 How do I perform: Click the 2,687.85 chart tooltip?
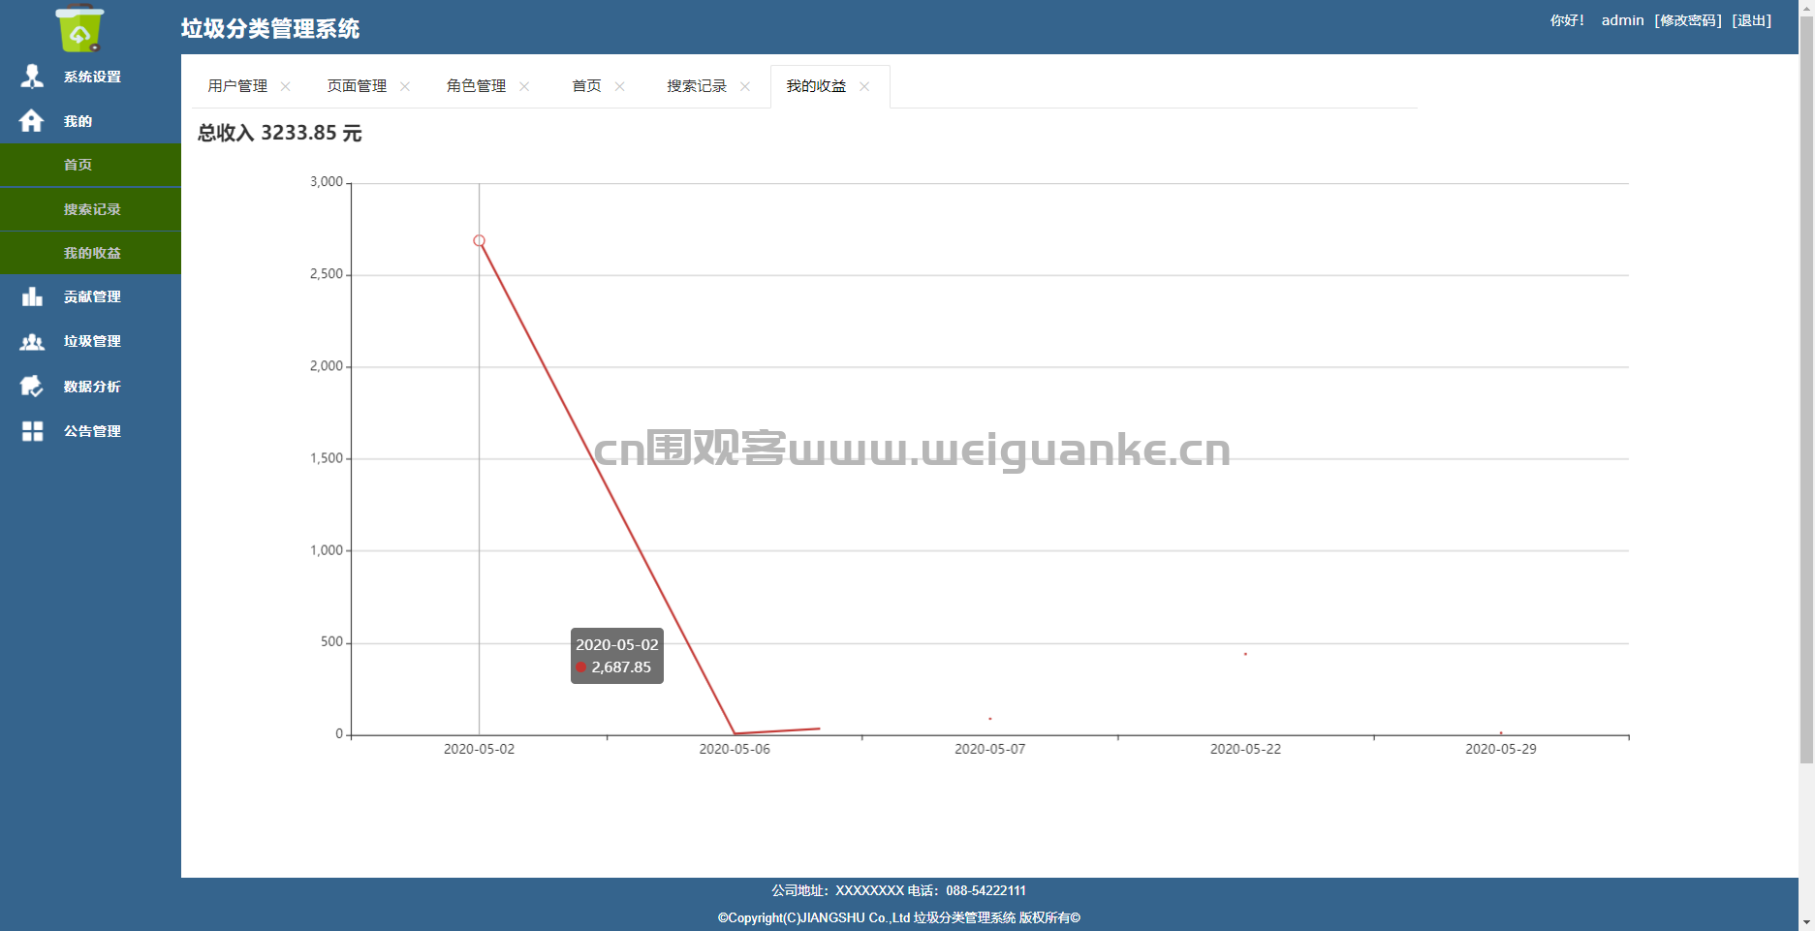[x=617, y=656]
